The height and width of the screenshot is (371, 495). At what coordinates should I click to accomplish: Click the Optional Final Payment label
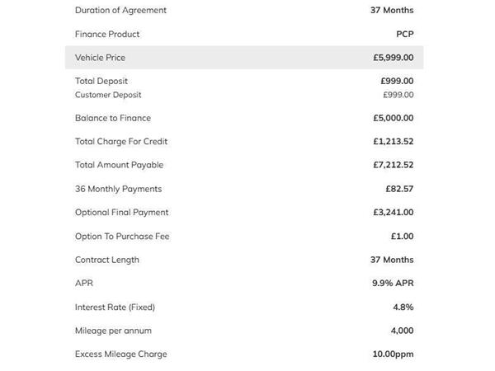pyautogui.click(x=121, y=213)
